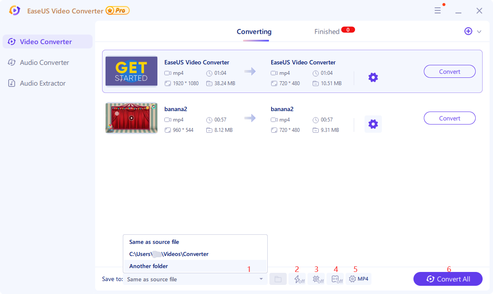Click the GET STARTED video thumbnail
The image size is (493, 294).
(131, 71)
